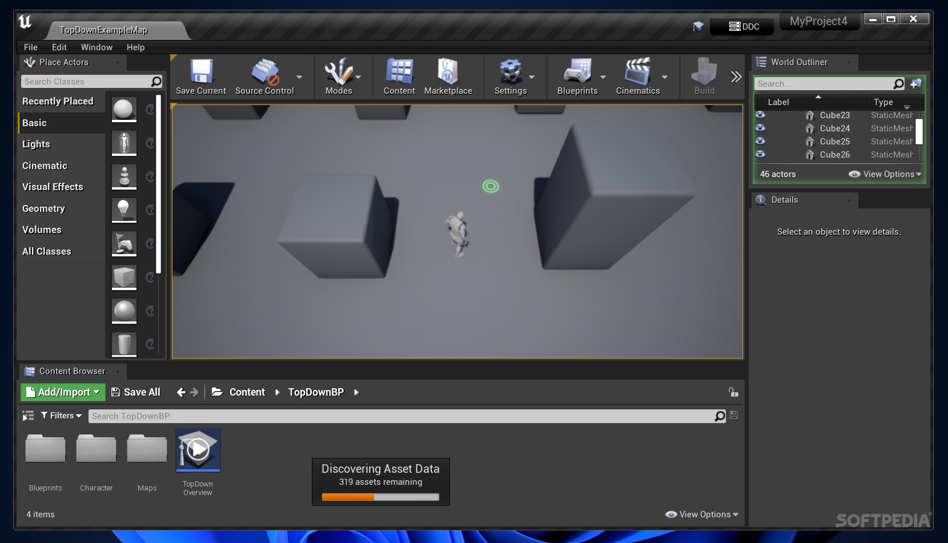The image size is (948, 543).
Task: Click the folder path picker icon
Action: click(217, 392)
